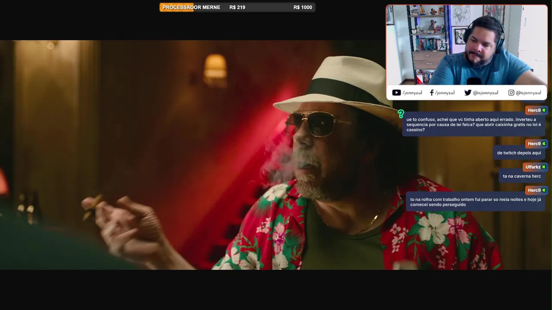Click the message 'ta na caverna herc'

(522, 176)
